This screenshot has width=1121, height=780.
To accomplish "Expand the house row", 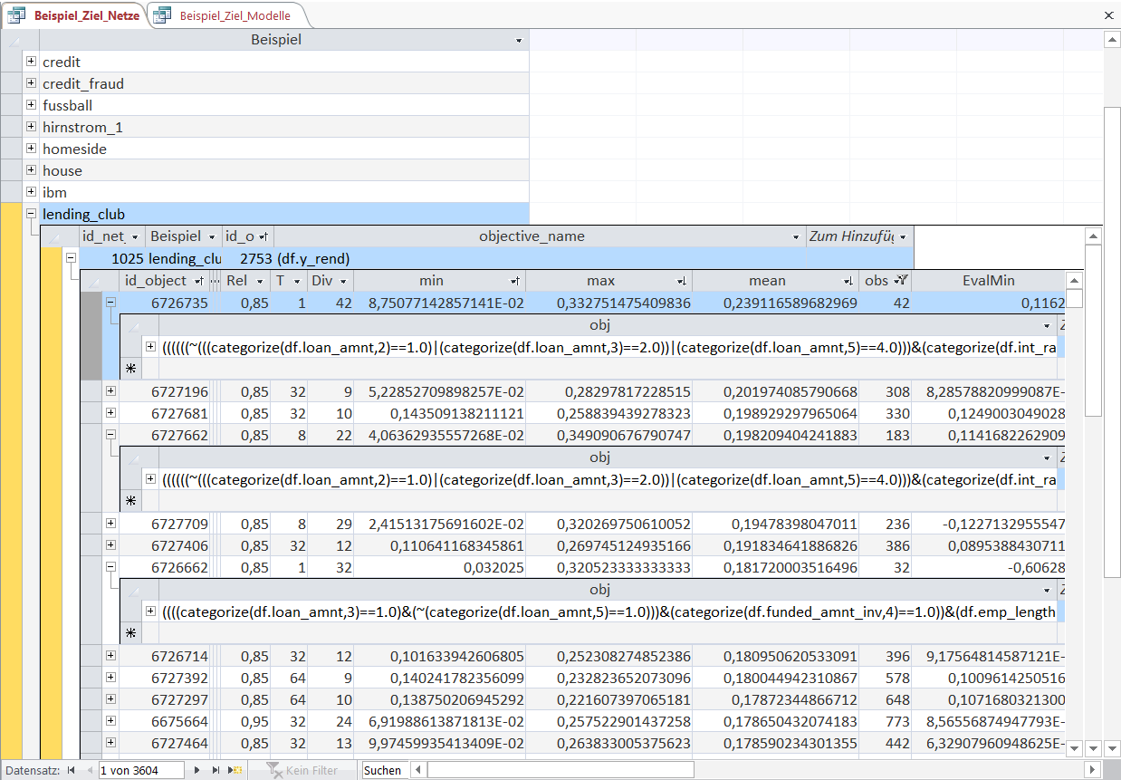I will tap(31, 170).
